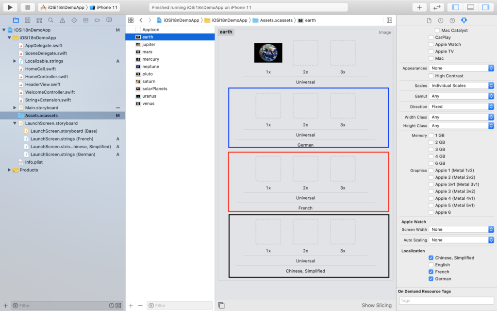This screenshot has width=497, height=311.
Task: Run the app with the Play button
Action: click(x=10, y=7)
